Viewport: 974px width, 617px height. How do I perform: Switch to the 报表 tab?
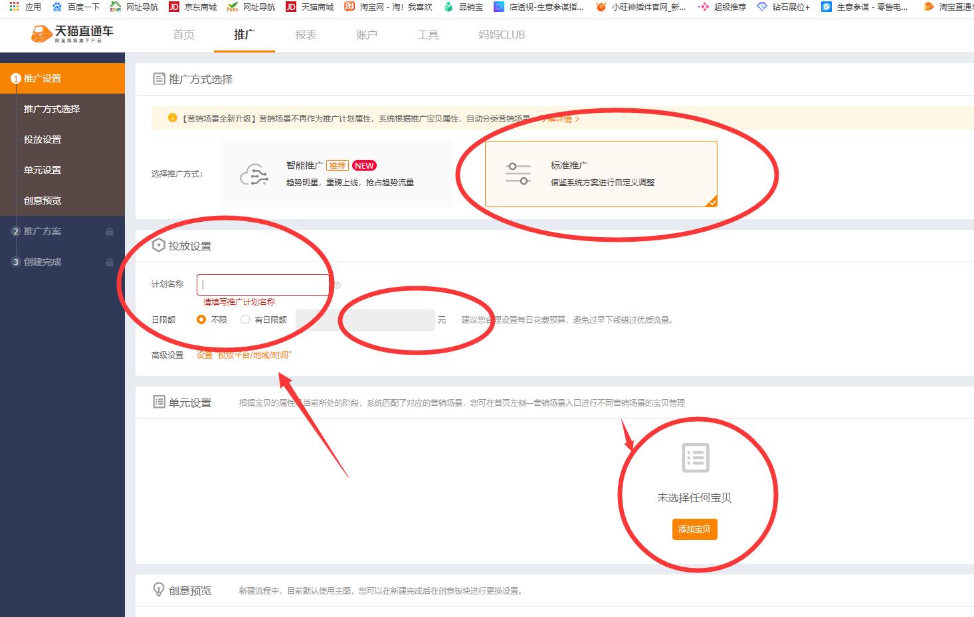tap(305, 35)
